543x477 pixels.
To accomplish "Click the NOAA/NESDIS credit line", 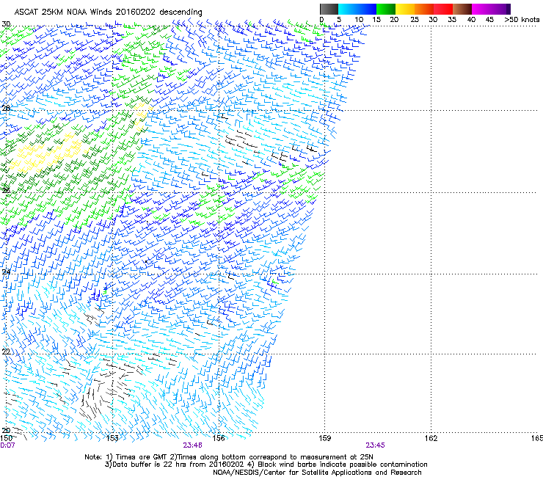I will 317,473.
